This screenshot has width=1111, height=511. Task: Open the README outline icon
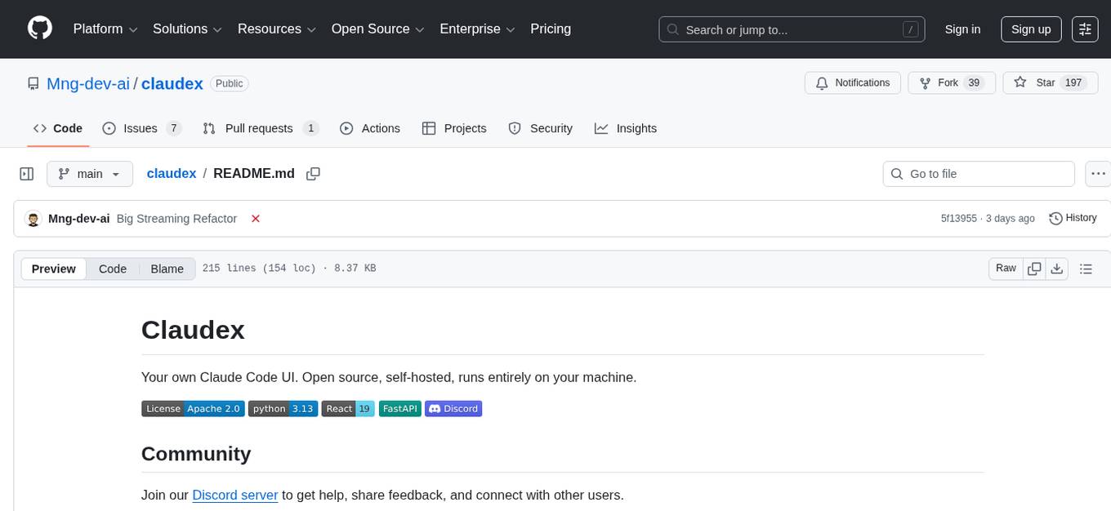coord(1086,268)
